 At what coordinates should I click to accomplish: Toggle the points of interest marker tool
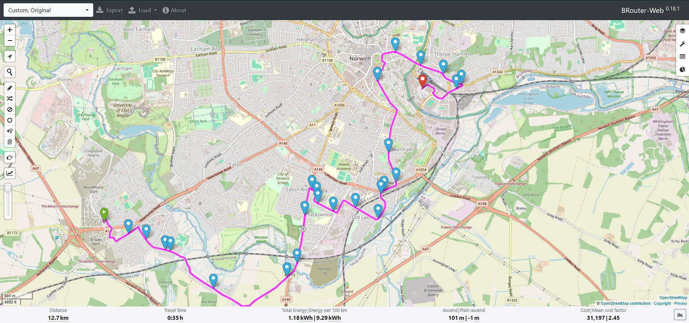[x=10, y=131]
